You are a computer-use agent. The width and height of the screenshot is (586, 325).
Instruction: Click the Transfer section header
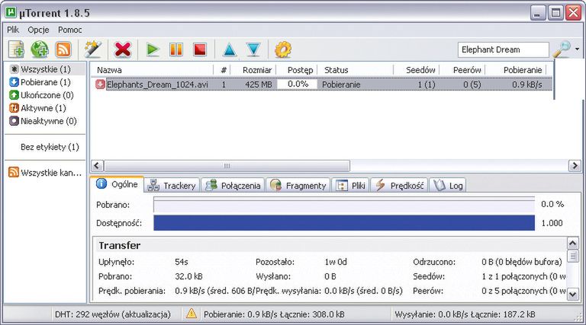click(119, 245)
